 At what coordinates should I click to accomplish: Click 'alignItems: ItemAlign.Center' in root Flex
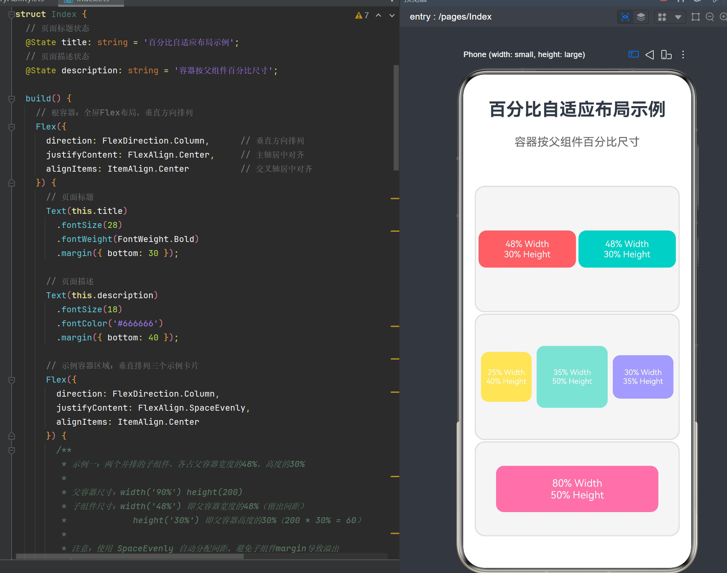118,169
